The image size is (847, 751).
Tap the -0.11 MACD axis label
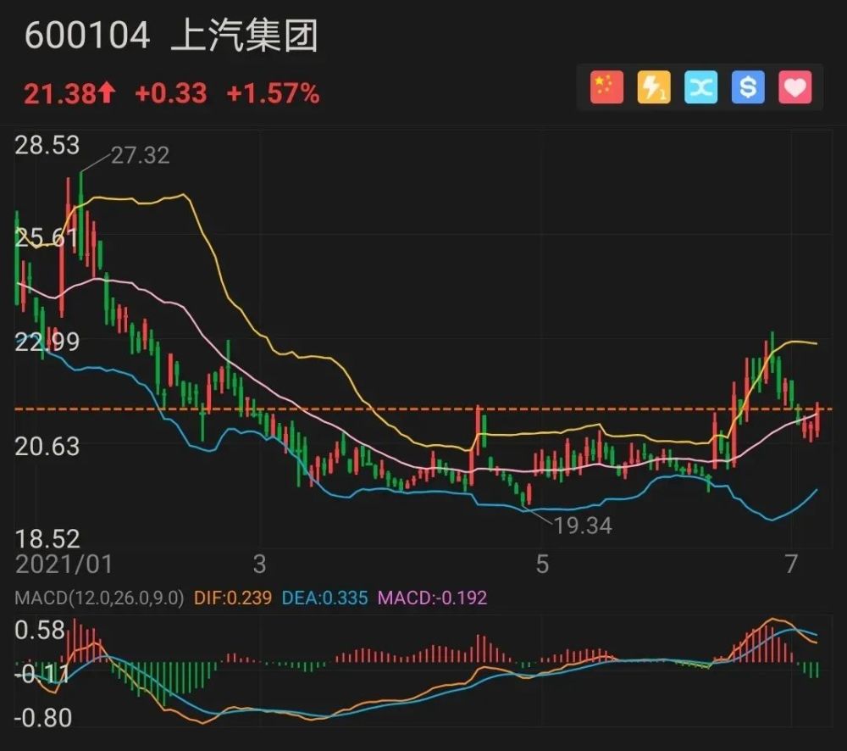tap(42, 674)
